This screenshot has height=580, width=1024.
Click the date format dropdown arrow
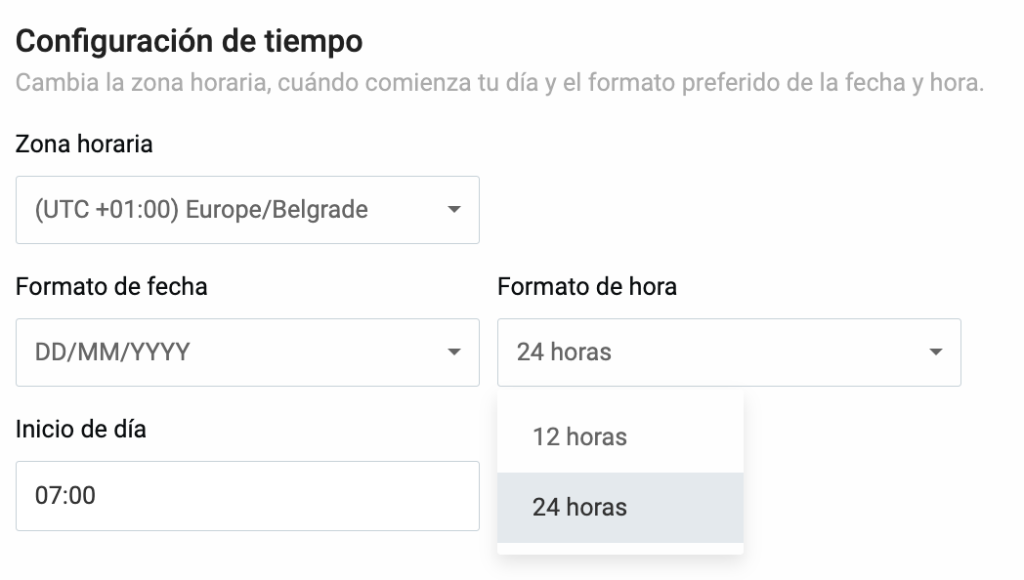(x=455, y=352)
